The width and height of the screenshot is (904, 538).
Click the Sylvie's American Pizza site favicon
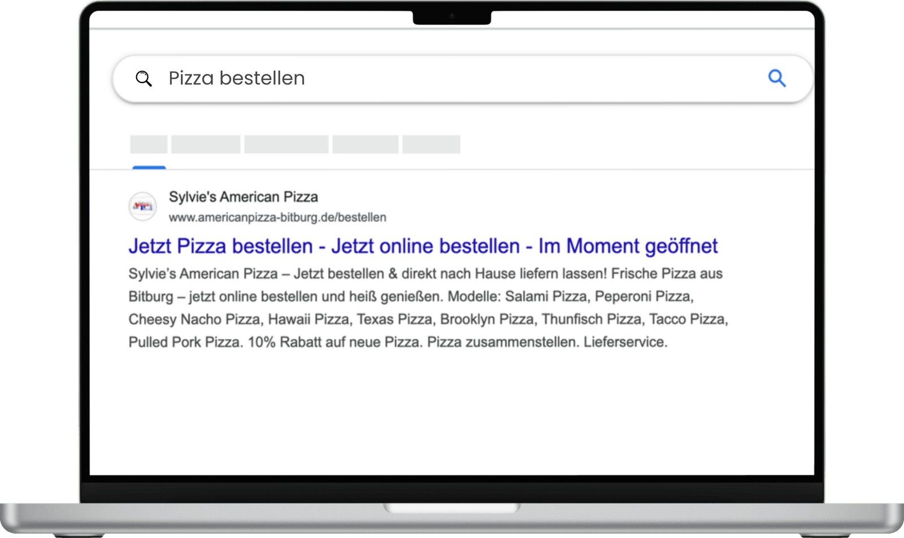(142, 206)
